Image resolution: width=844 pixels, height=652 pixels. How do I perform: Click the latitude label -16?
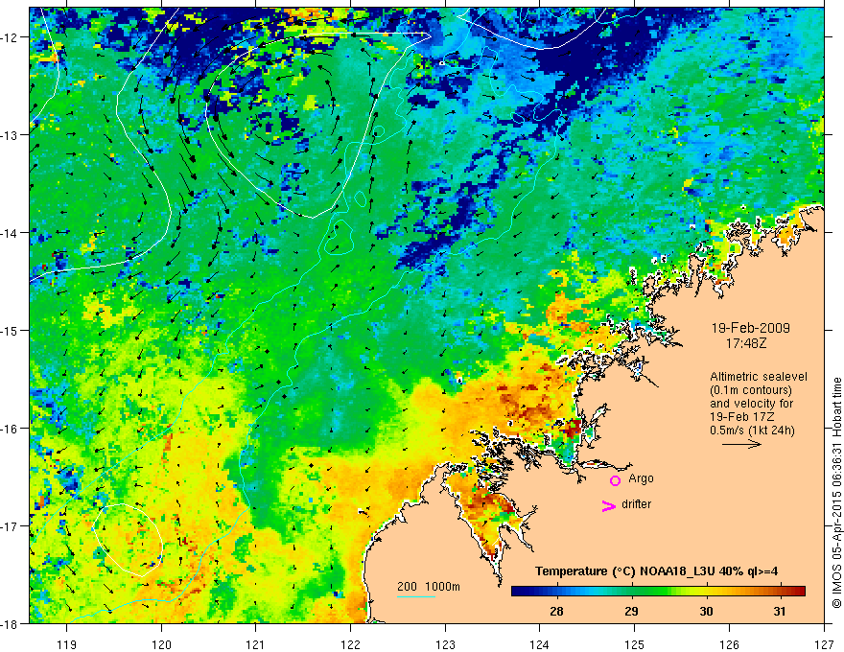pos(10,429)
